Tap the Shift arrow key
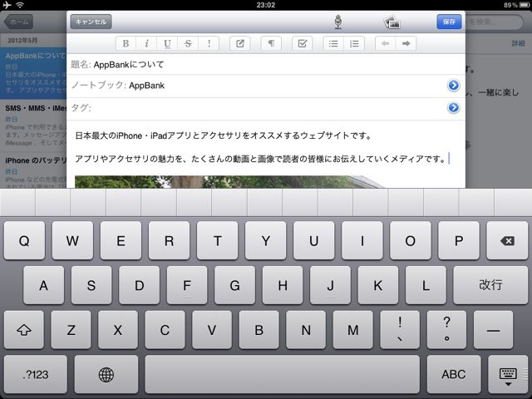 coord(24,330)
